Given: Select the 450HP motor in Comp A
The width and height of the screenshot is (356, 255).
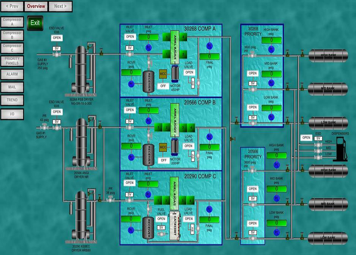Looking at the screenshot, I should 175,73.
